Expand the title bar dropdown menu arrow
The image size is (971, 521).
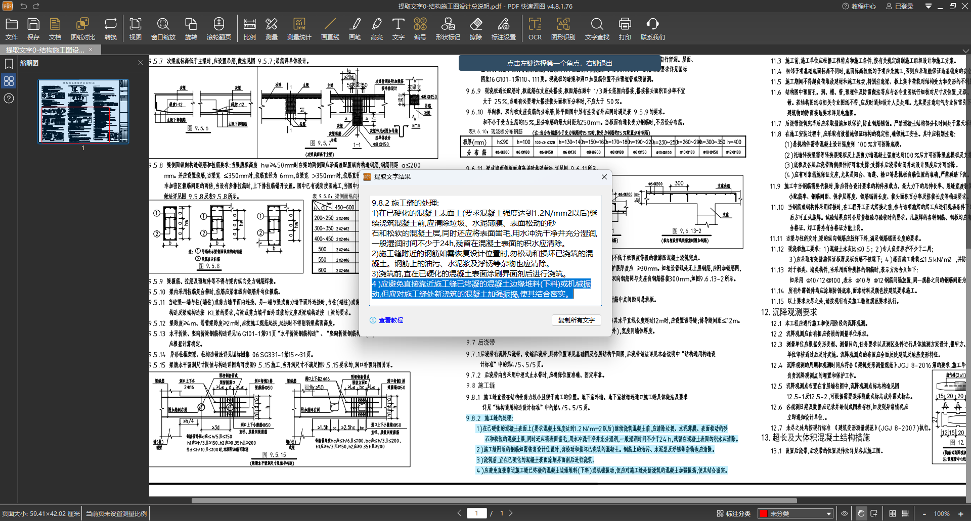[928, 6]
